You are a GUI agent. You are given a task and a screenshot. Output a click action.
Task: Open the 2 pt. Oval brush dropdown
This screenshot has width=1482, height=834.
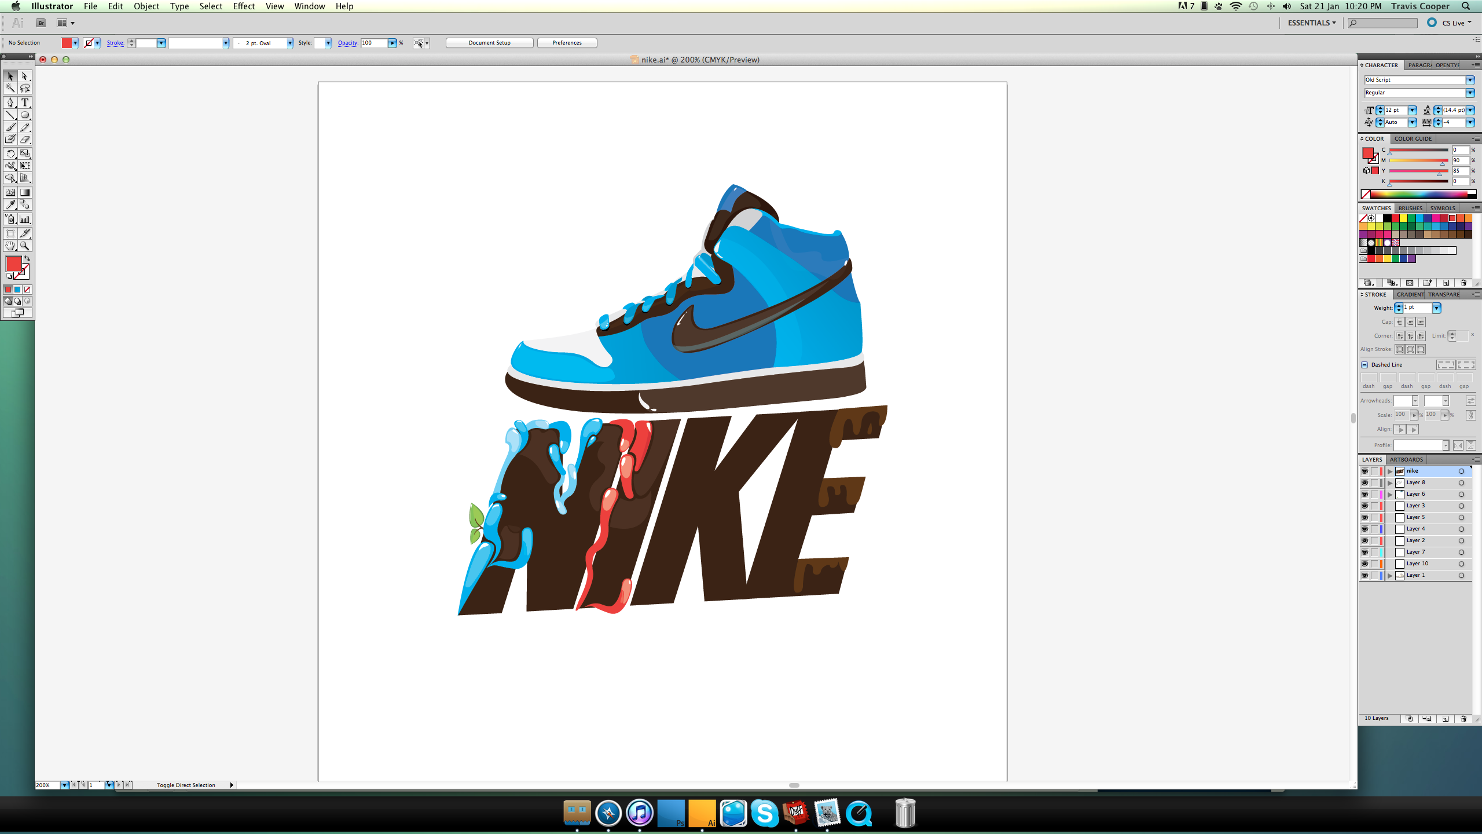click(290, 43)
